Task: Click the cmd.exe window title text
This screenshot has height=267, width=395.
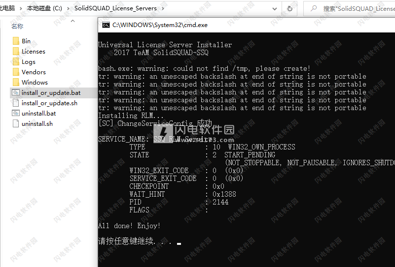Action: point(160,25)
